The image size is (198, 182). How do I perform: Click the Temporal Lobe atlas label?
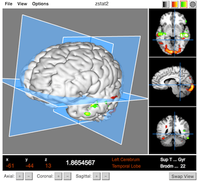pyautogui.click(x=126, y=166)
